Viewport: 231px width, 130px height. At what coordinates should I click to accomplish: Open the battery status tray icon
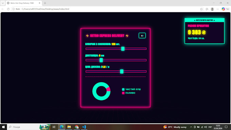pos(198,127)
